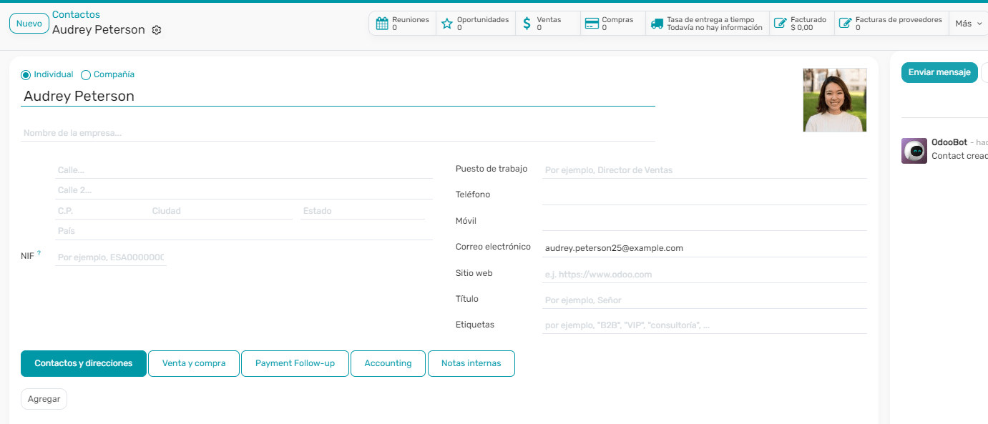Click the Compras stat label
This screenshot has height=424, width=988.
tap(617, 19)
